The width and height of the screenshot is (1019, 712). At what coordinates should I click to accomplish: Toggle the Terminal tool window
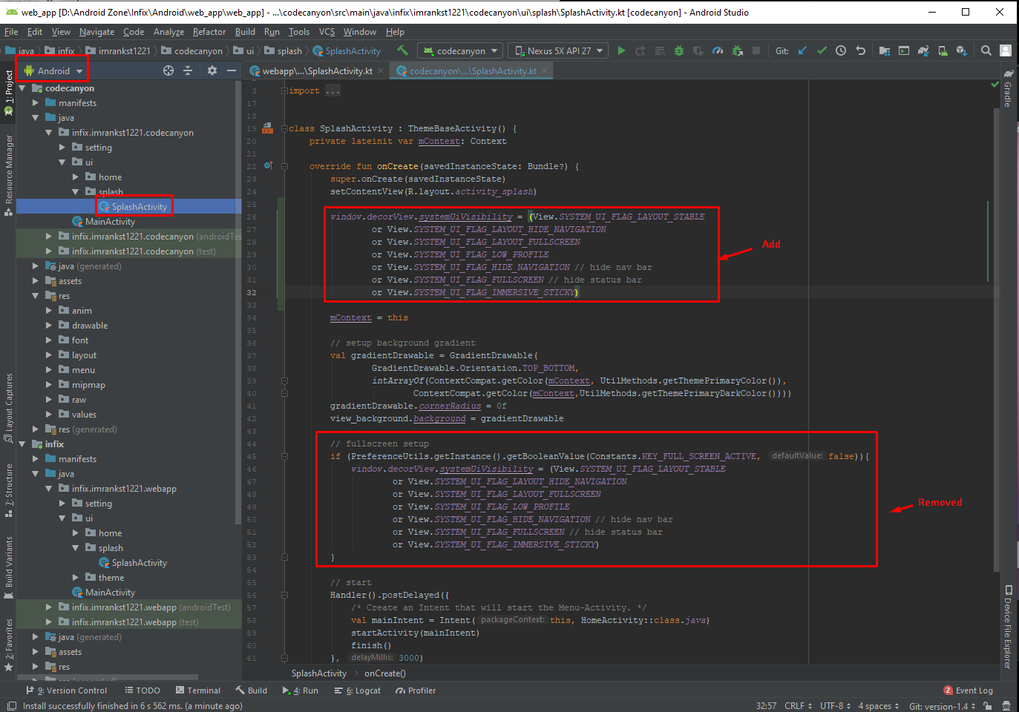[198, 690]
